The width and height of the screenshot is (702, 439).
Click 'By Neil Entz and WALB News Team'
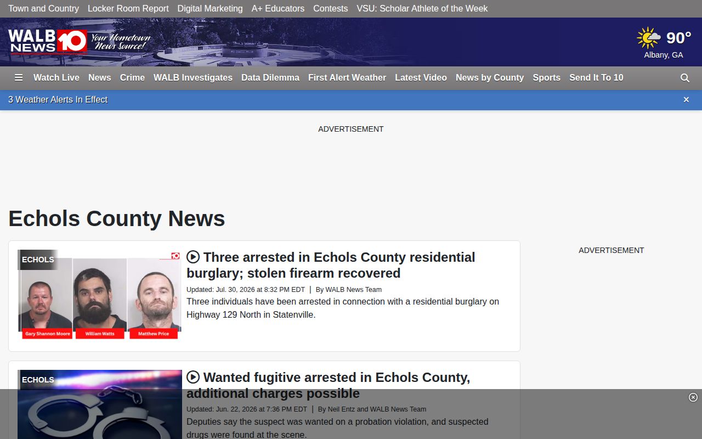[x=372, y=409]
